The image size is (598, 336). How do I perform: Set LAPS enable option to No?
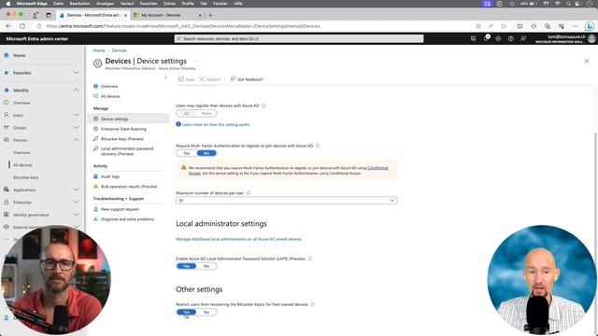coord(206,266)
